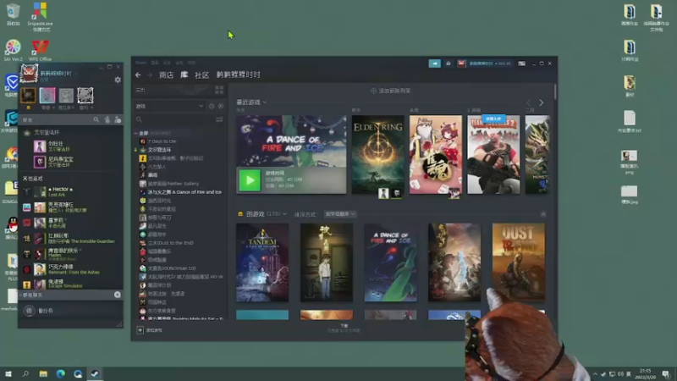Open advanced filter sliders icon
This screenshot has height=381, width=677.
(219, 119)
